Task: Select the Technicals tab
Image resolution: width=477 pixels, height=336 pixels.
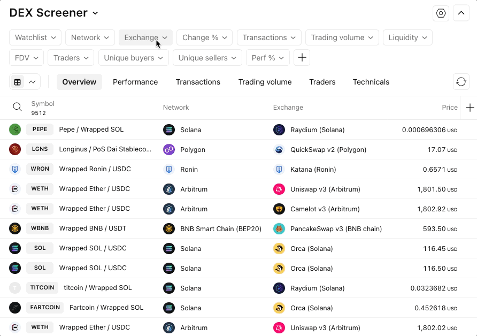Action: click(371, 82)
